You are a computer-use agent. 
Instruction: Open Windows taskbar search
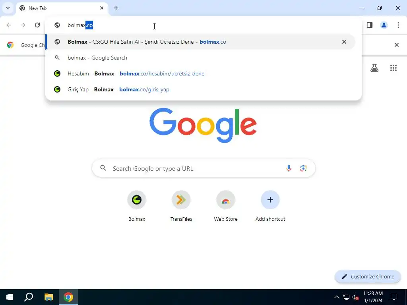[29, 297]
